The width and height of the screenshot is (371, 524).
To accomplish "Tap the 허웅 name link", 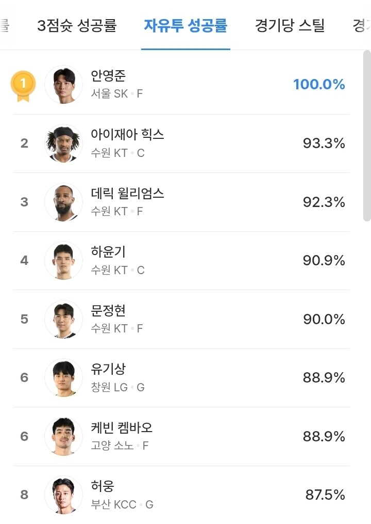I will click(102, 486).
